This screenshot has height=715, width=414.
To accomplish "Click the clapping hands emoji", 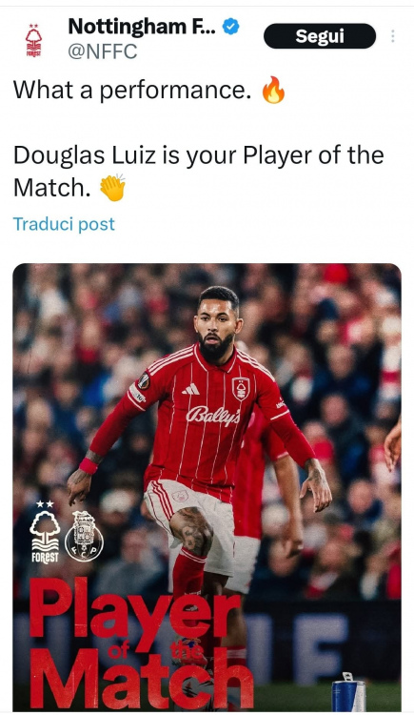I will tap(112, 188).
